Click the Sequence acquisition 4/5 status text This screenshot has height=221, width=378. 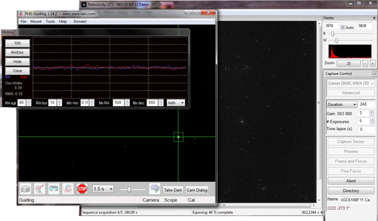tap(110, 212)
